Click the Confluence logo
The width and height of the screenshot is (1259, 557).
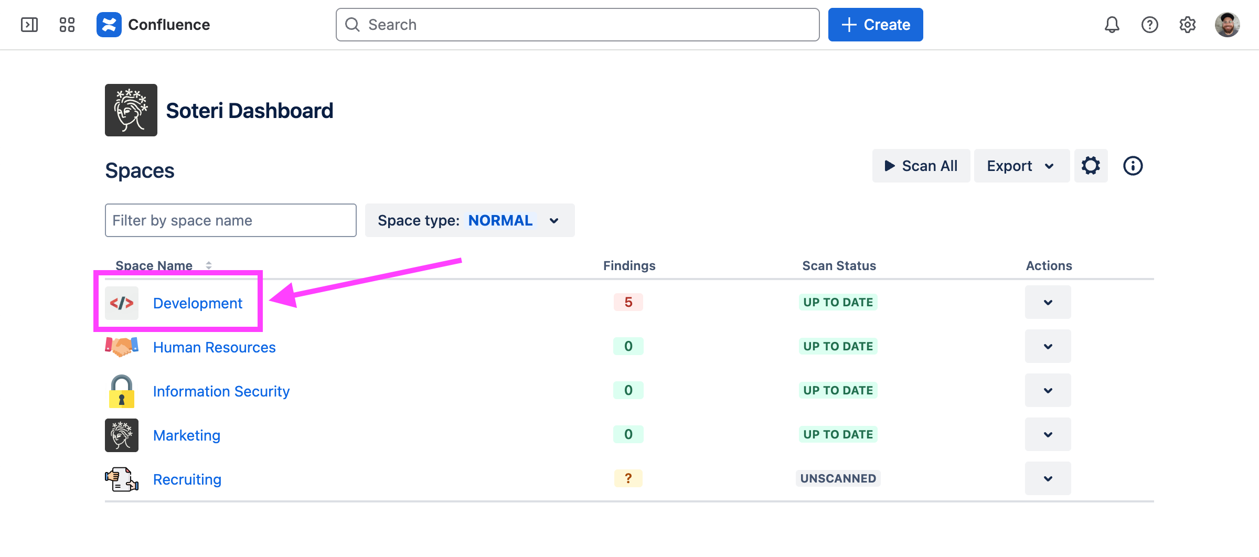pyautogui.click(x=109, y=25)
